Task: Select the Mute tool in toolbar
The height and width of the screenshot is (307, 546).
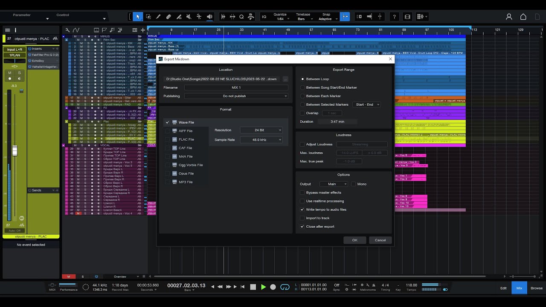Action: coord(189,17)
